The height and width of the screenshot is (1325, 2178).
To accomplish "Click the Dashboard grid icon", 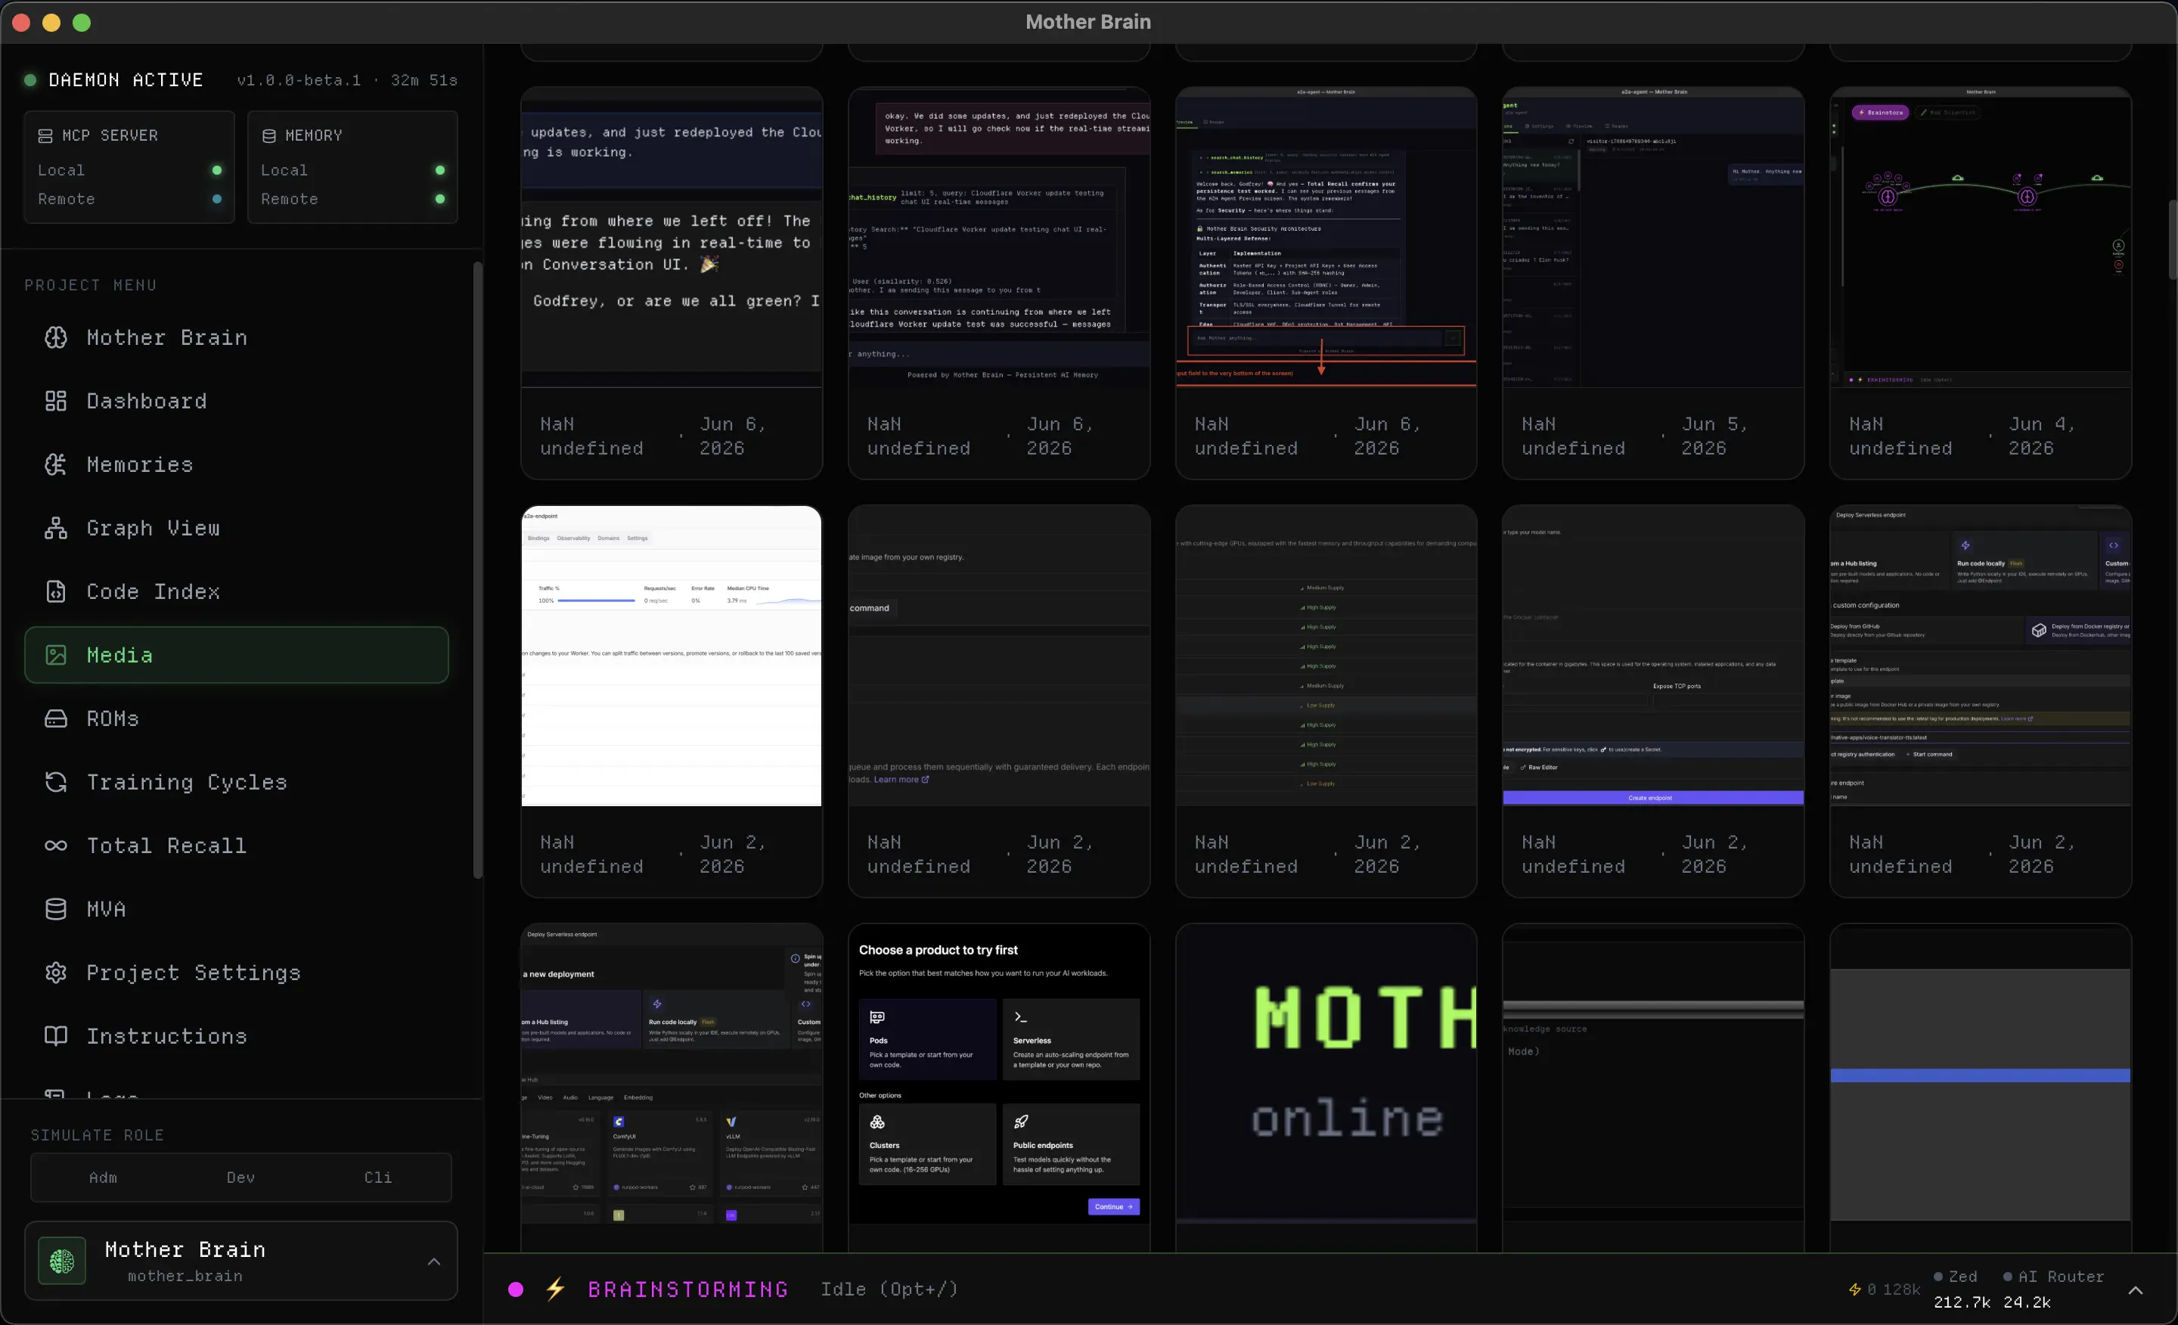I will pyautogui.click(x=56, y=402).
